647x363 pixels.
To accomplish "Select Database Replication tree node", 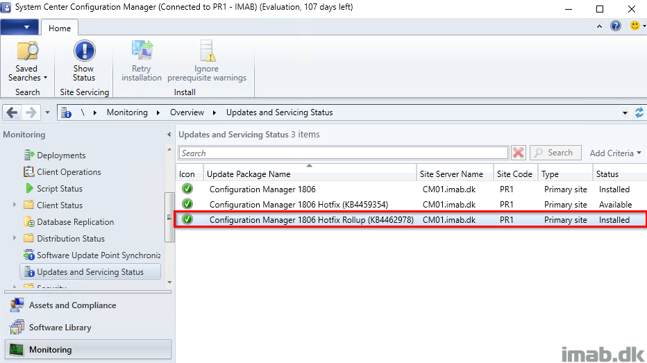I will click(x=75, y=222).
